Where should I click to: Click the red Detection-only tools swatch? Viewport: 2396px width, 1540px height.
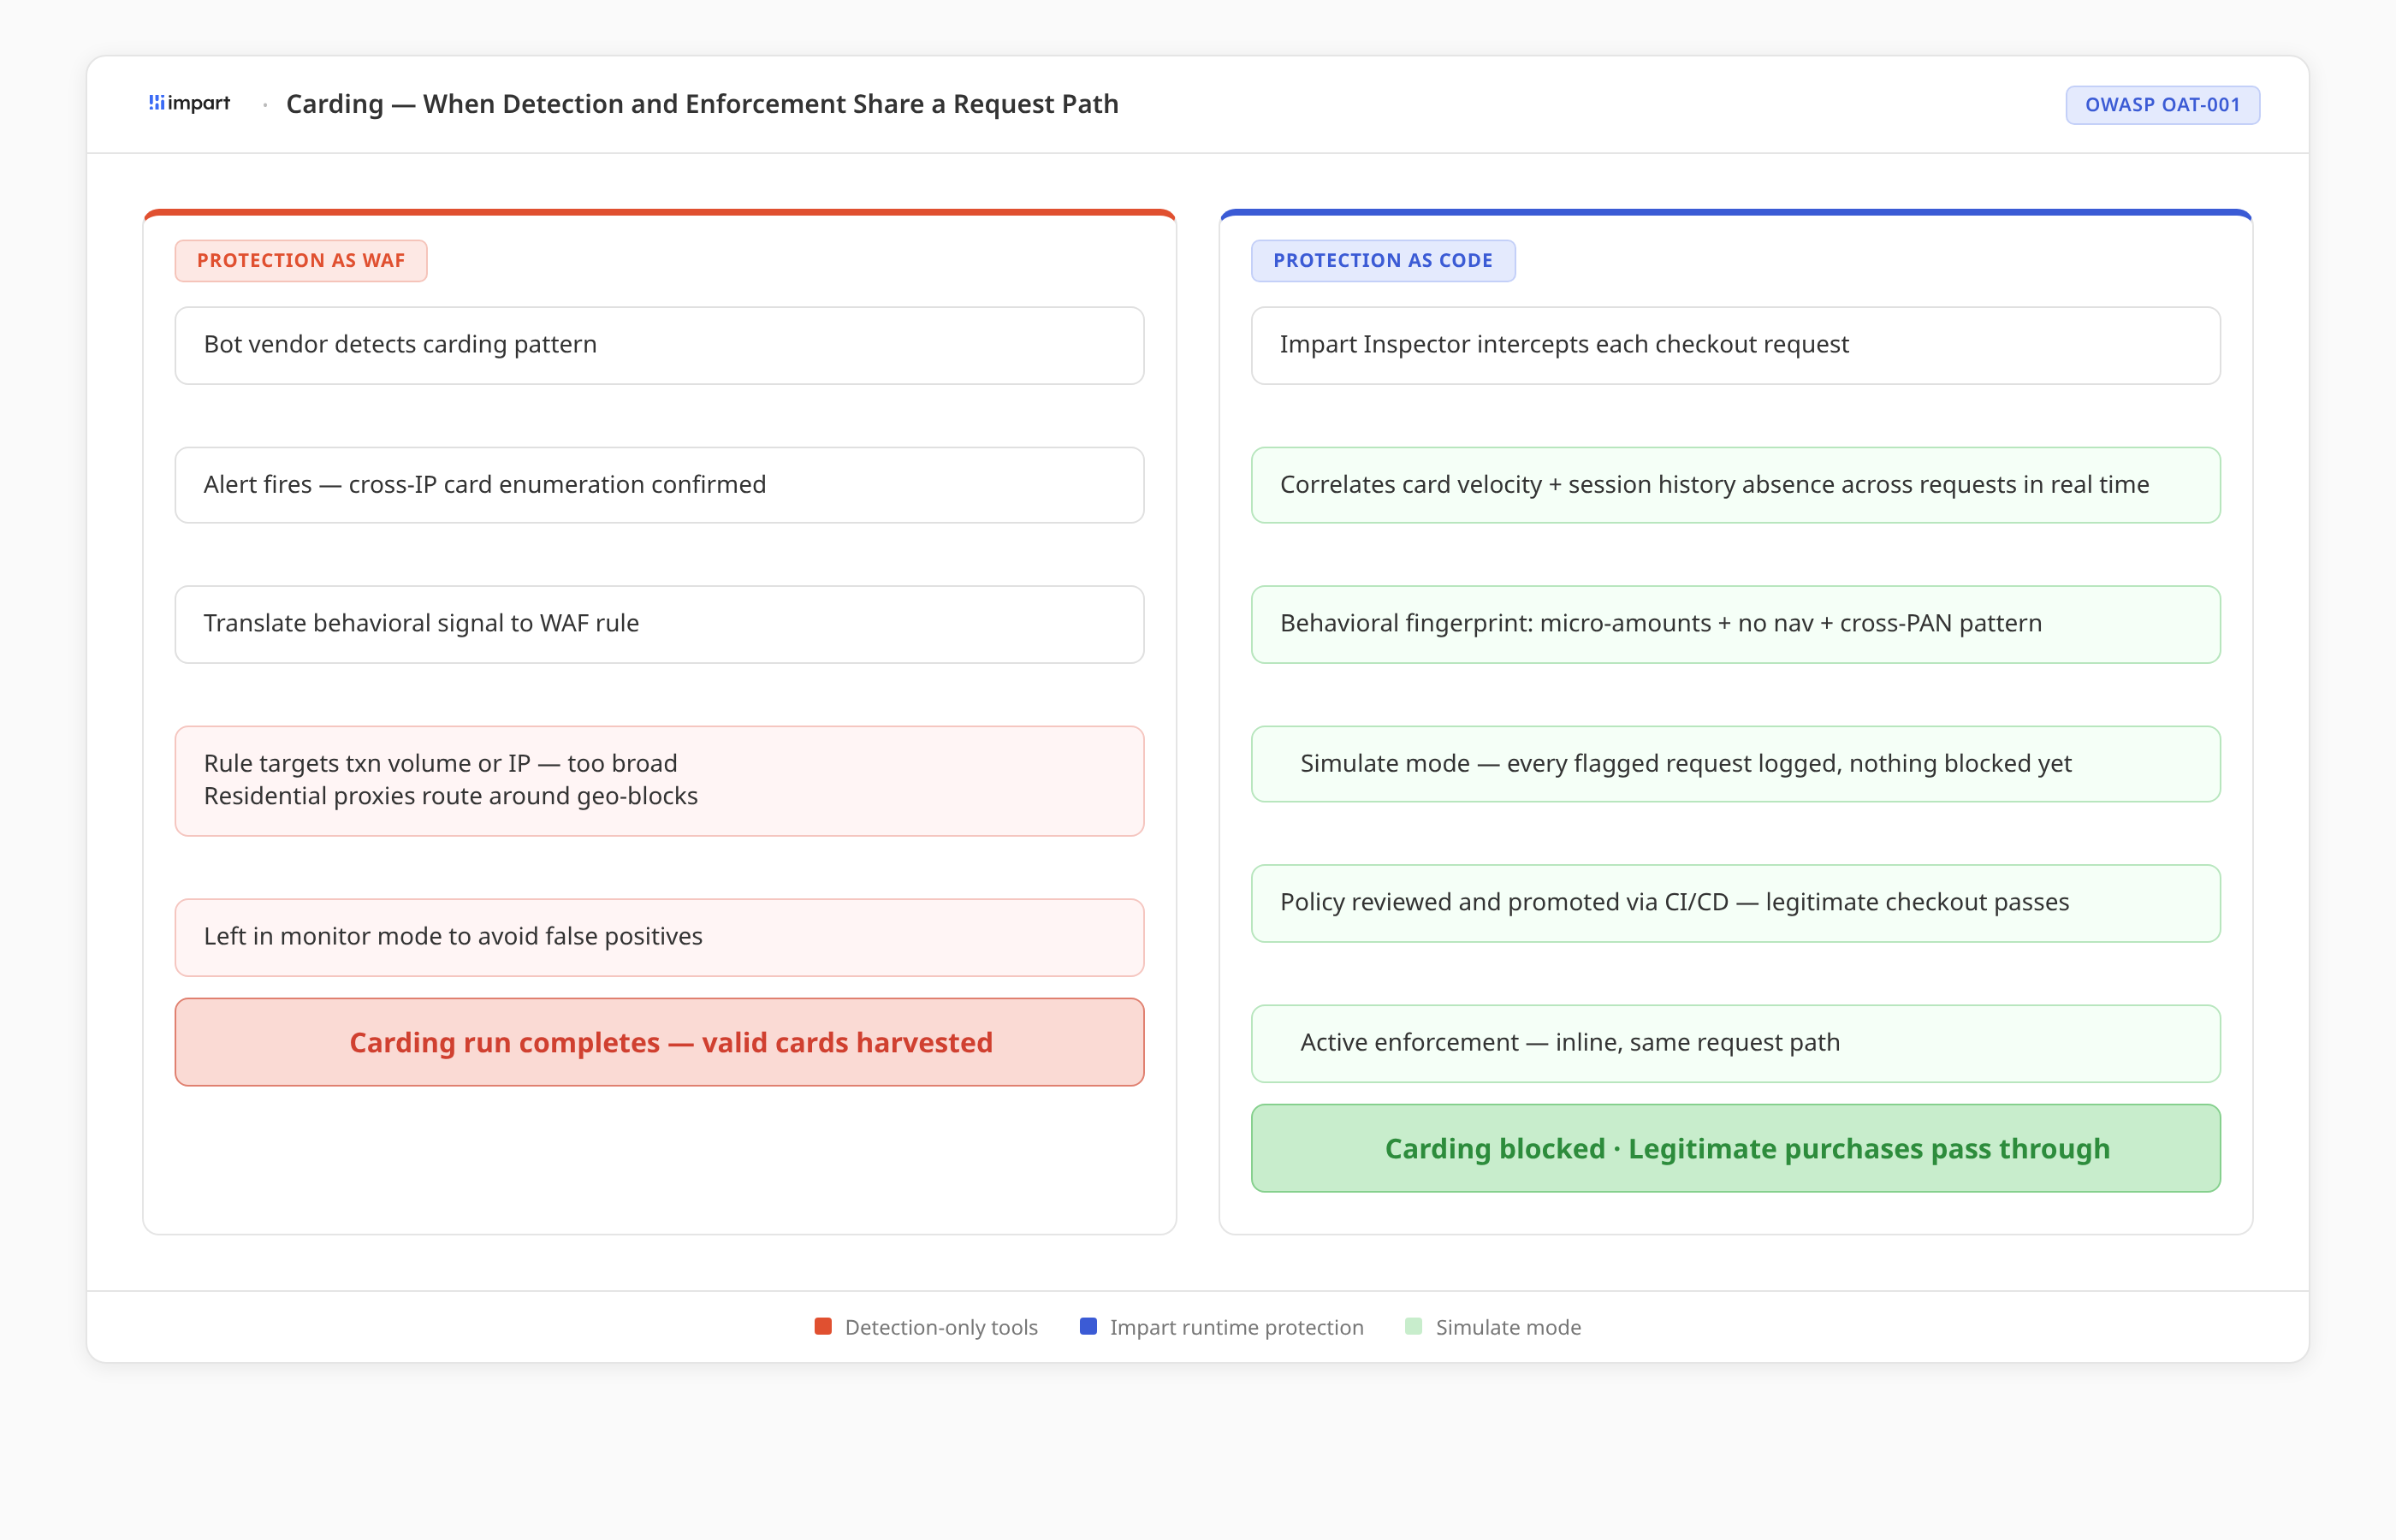(823, 1326)
